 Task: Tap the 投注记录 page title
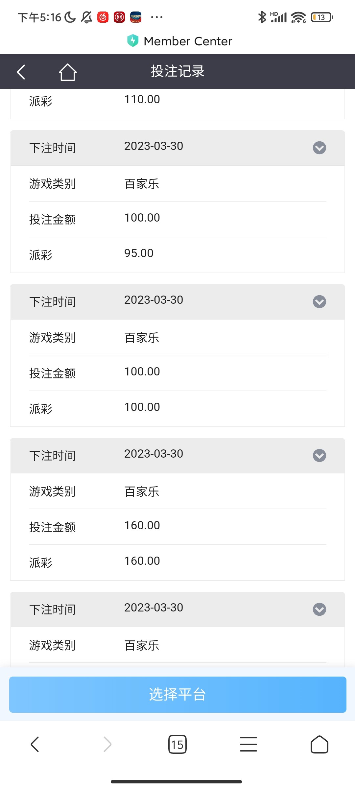click(x=177, y=71)
